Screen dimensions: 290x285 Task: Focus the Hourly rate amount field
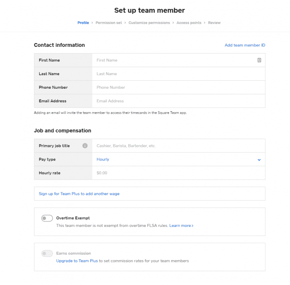click(x=177, y=173)
